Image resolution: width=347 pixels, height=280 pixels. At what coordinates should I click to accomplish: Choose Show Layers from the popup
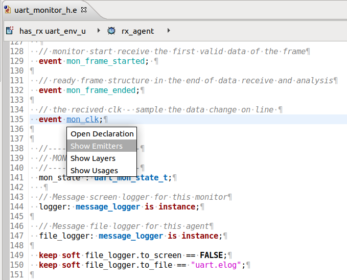click(102, 158)
